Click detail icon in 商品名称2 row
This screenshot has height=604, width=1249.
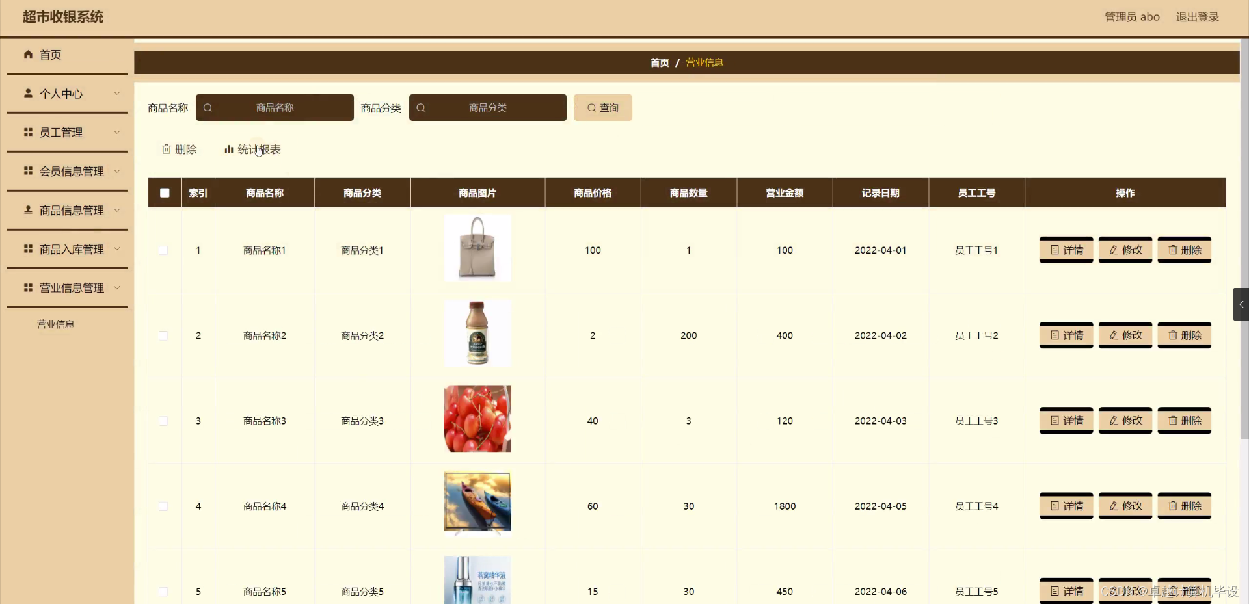coord(1054,335)
